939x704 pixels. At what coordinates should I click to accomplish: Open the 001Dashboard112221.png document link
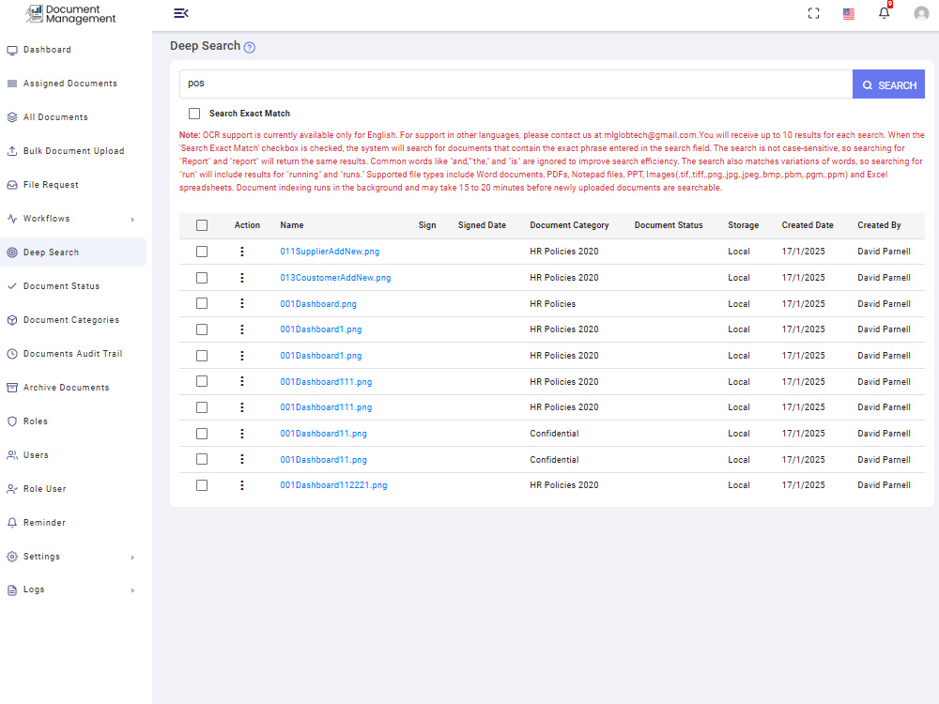pos(333,485)
